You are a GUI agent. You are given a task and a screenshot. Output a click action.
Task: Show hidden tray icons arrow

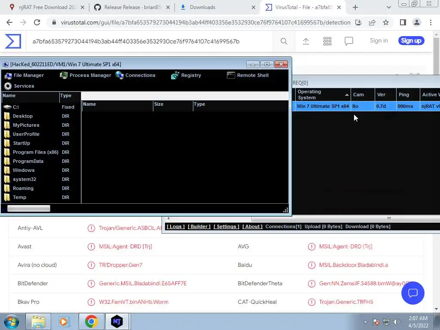pyautogui.click(x=365, y=322)
